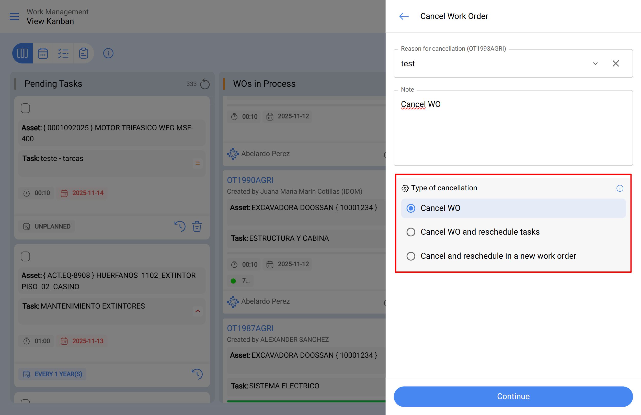Clear the selected cancellation reason test
This screenshot has height=415, width=641.
[616, 64]
